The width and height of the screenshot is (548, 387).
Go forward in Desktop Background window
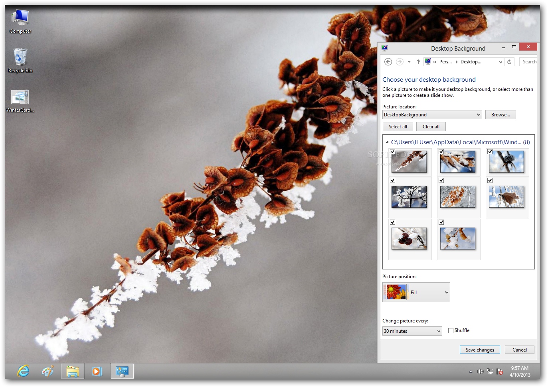pos(400,62)
